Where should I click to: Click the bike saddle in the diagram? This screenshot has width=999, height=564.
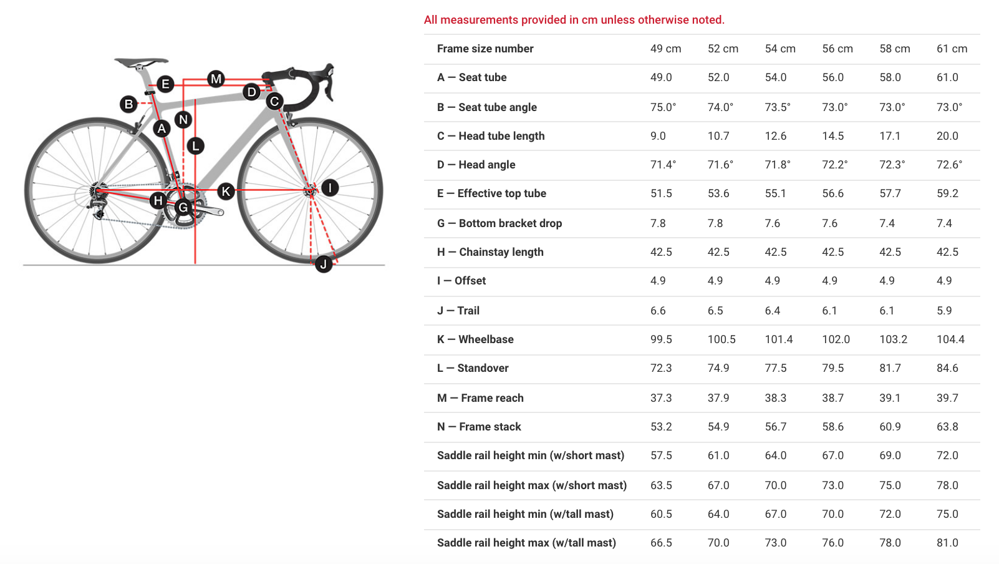[x=142, y=62]
